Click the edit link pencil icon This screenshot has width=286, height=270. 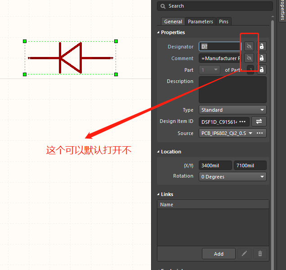245,253
